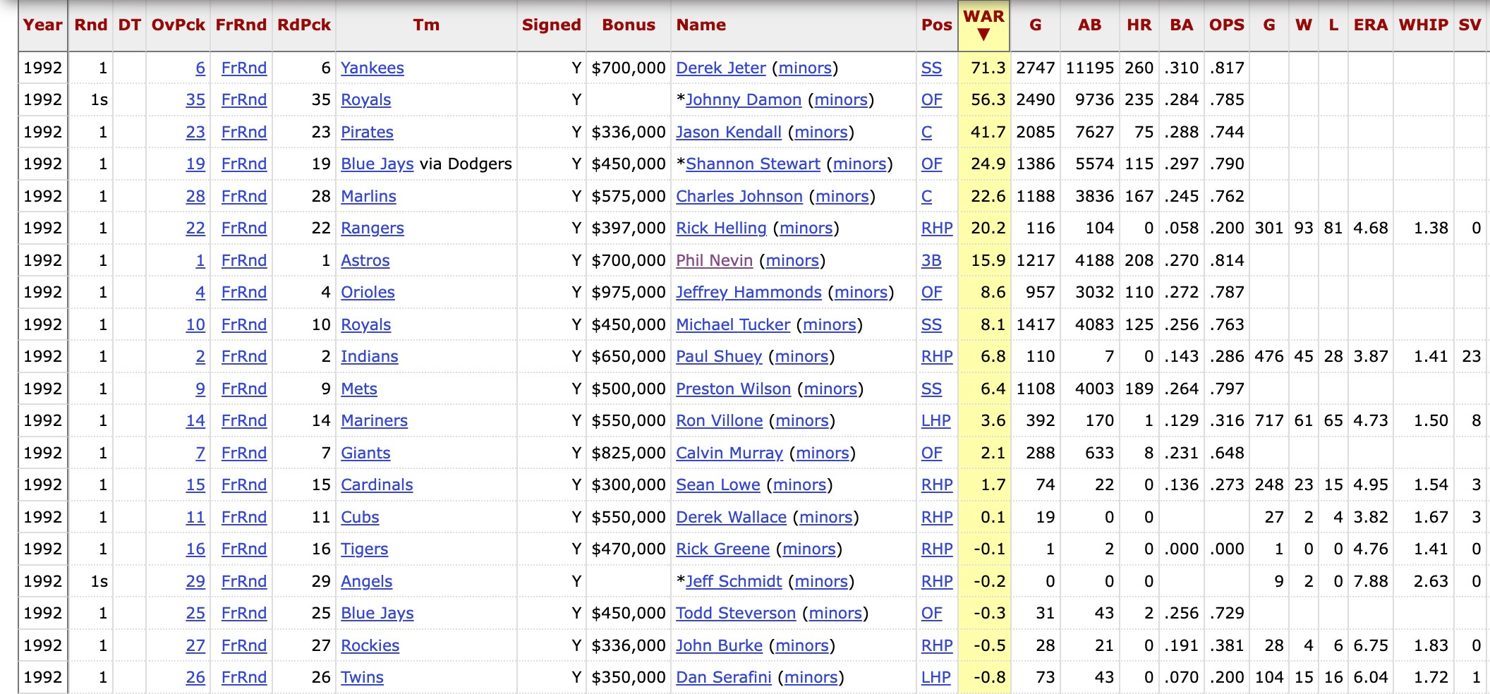Open Michael Tucker player page

(733, 325)
